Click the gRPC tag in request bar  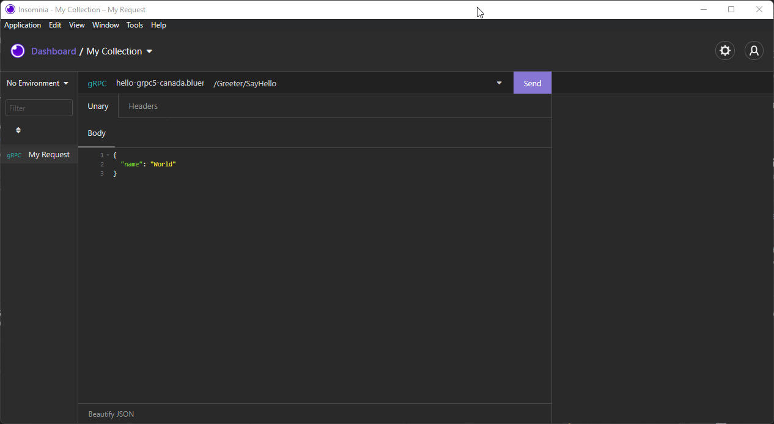pos(97,83)
